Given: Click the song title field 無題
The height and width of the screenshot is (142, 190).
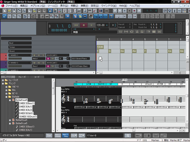Looking at the screenshot, I should [95, 32].
